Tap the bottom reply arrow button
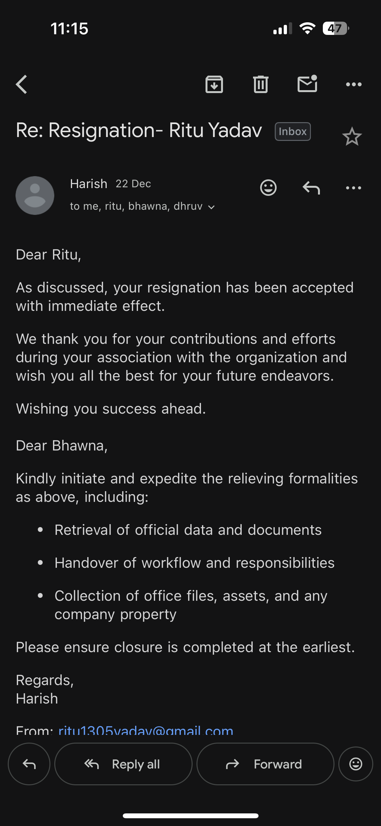This screenshot has height=826, width=381. pos(29,764)
